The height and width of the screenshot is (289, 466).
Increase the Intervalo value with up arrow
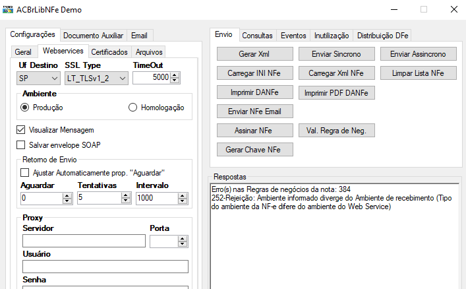tap(183, 195)
